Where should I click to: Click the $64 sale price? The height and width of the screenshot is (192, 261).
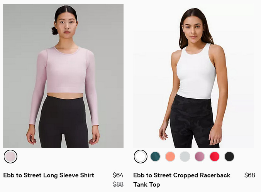click(x=118, y=175)
